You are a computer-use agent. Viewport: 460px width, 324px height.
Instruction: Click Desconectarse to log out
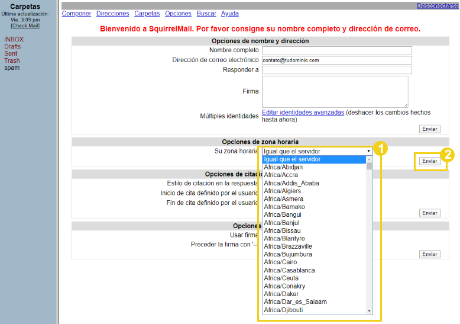(438, 5)
